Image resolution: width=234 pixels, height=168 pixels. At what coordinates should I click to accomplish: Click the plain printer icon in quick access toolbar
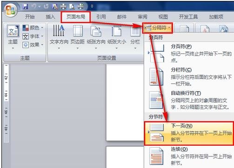coord(63,6)
